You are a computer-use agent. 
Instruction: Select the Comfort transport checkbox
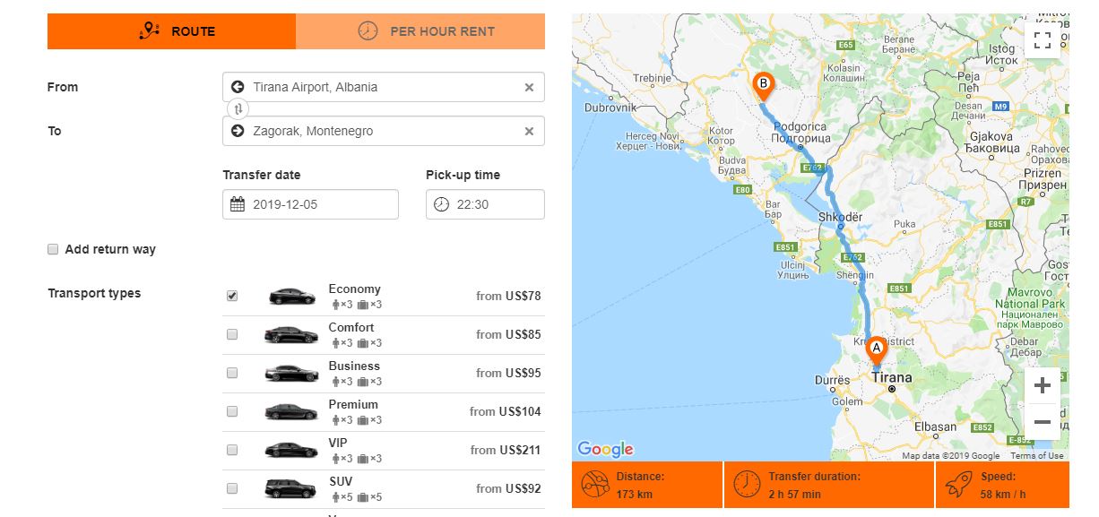pos(232,334)
